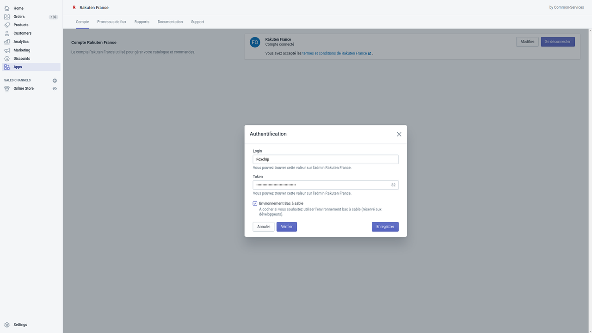This screenshot has height=333, width=592.
Task: Click the Settings gear icon
Action: 7,325
